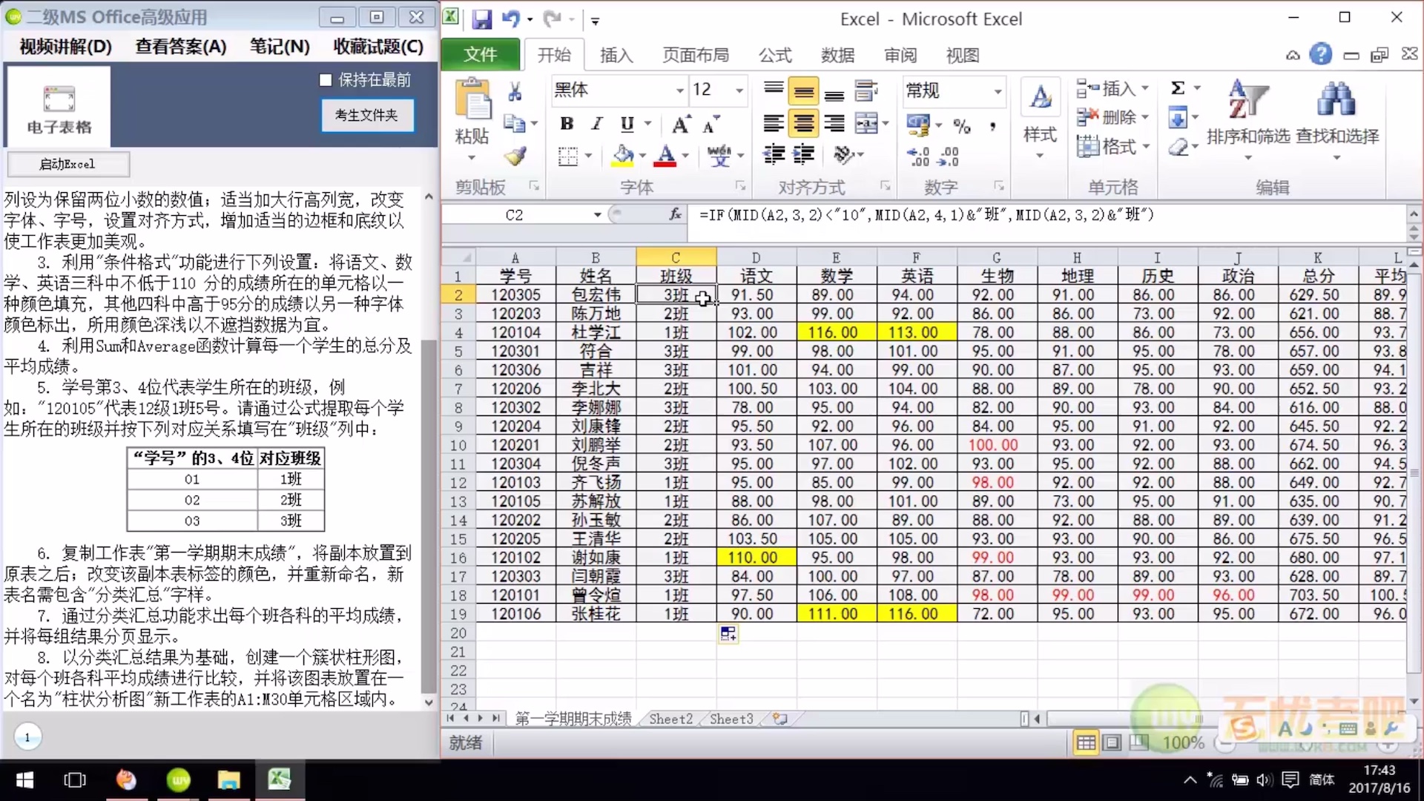Viewport: 1424px width, 801px height.
Task: Click the AutoSum sigma icon
Action: (1177, 88)
